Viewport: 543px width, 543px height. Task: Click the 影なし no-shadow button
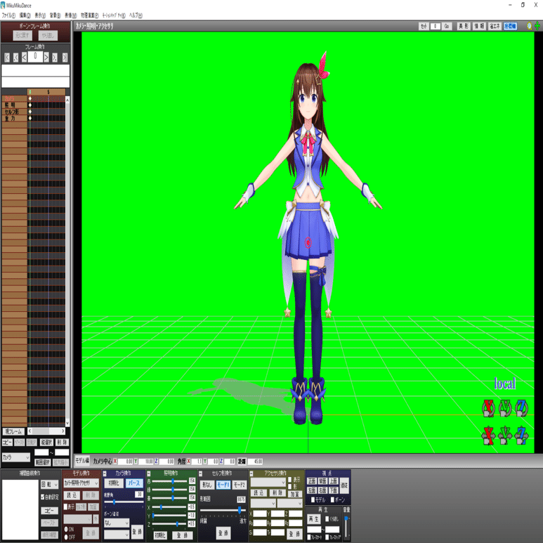(x=207, y=485)
